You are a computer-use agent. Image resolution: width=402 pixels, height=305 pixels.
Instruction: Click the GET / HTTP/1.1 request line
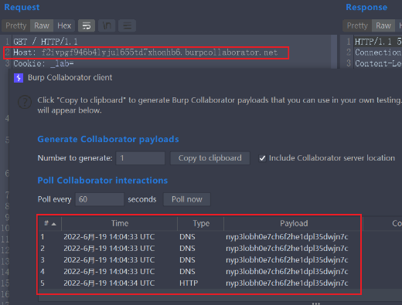(46, 42)
